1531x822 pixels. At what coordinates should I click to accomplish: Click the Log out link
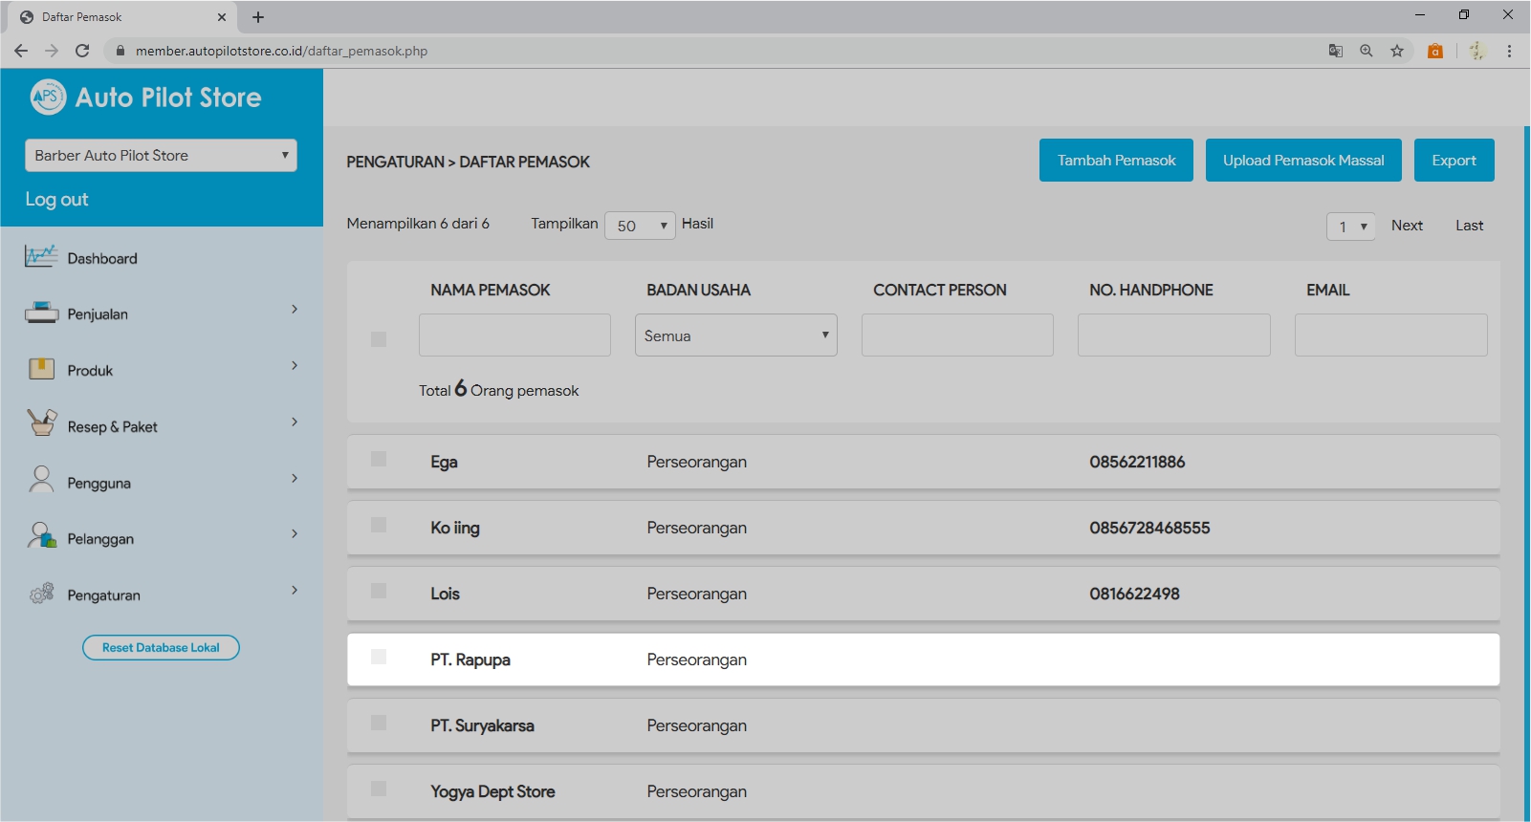click(x=56, y=200)
